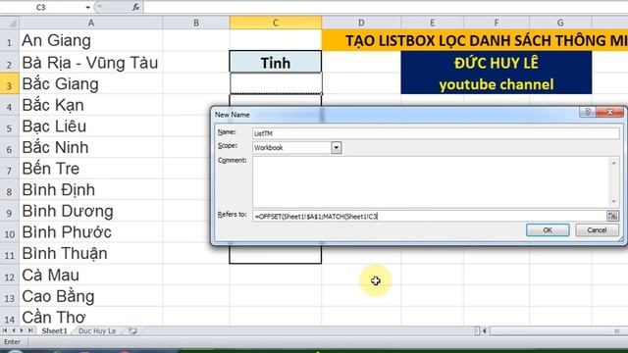Viewport: 628px width, 353px height.
Task: Click the Refers to formula field
Action: pyautogui.click(x=430, y=216)
